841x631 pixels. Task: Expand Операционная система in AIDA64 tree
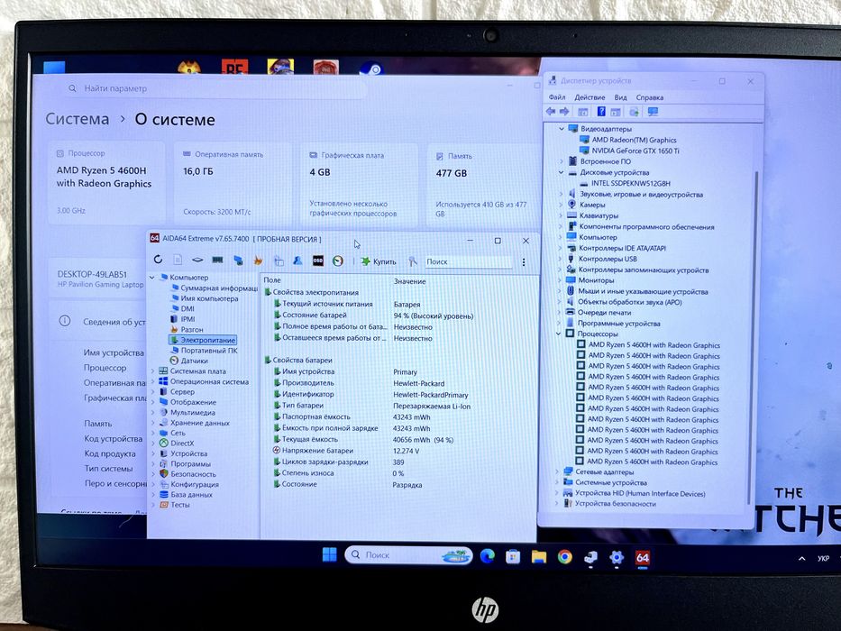coord(152,381)
